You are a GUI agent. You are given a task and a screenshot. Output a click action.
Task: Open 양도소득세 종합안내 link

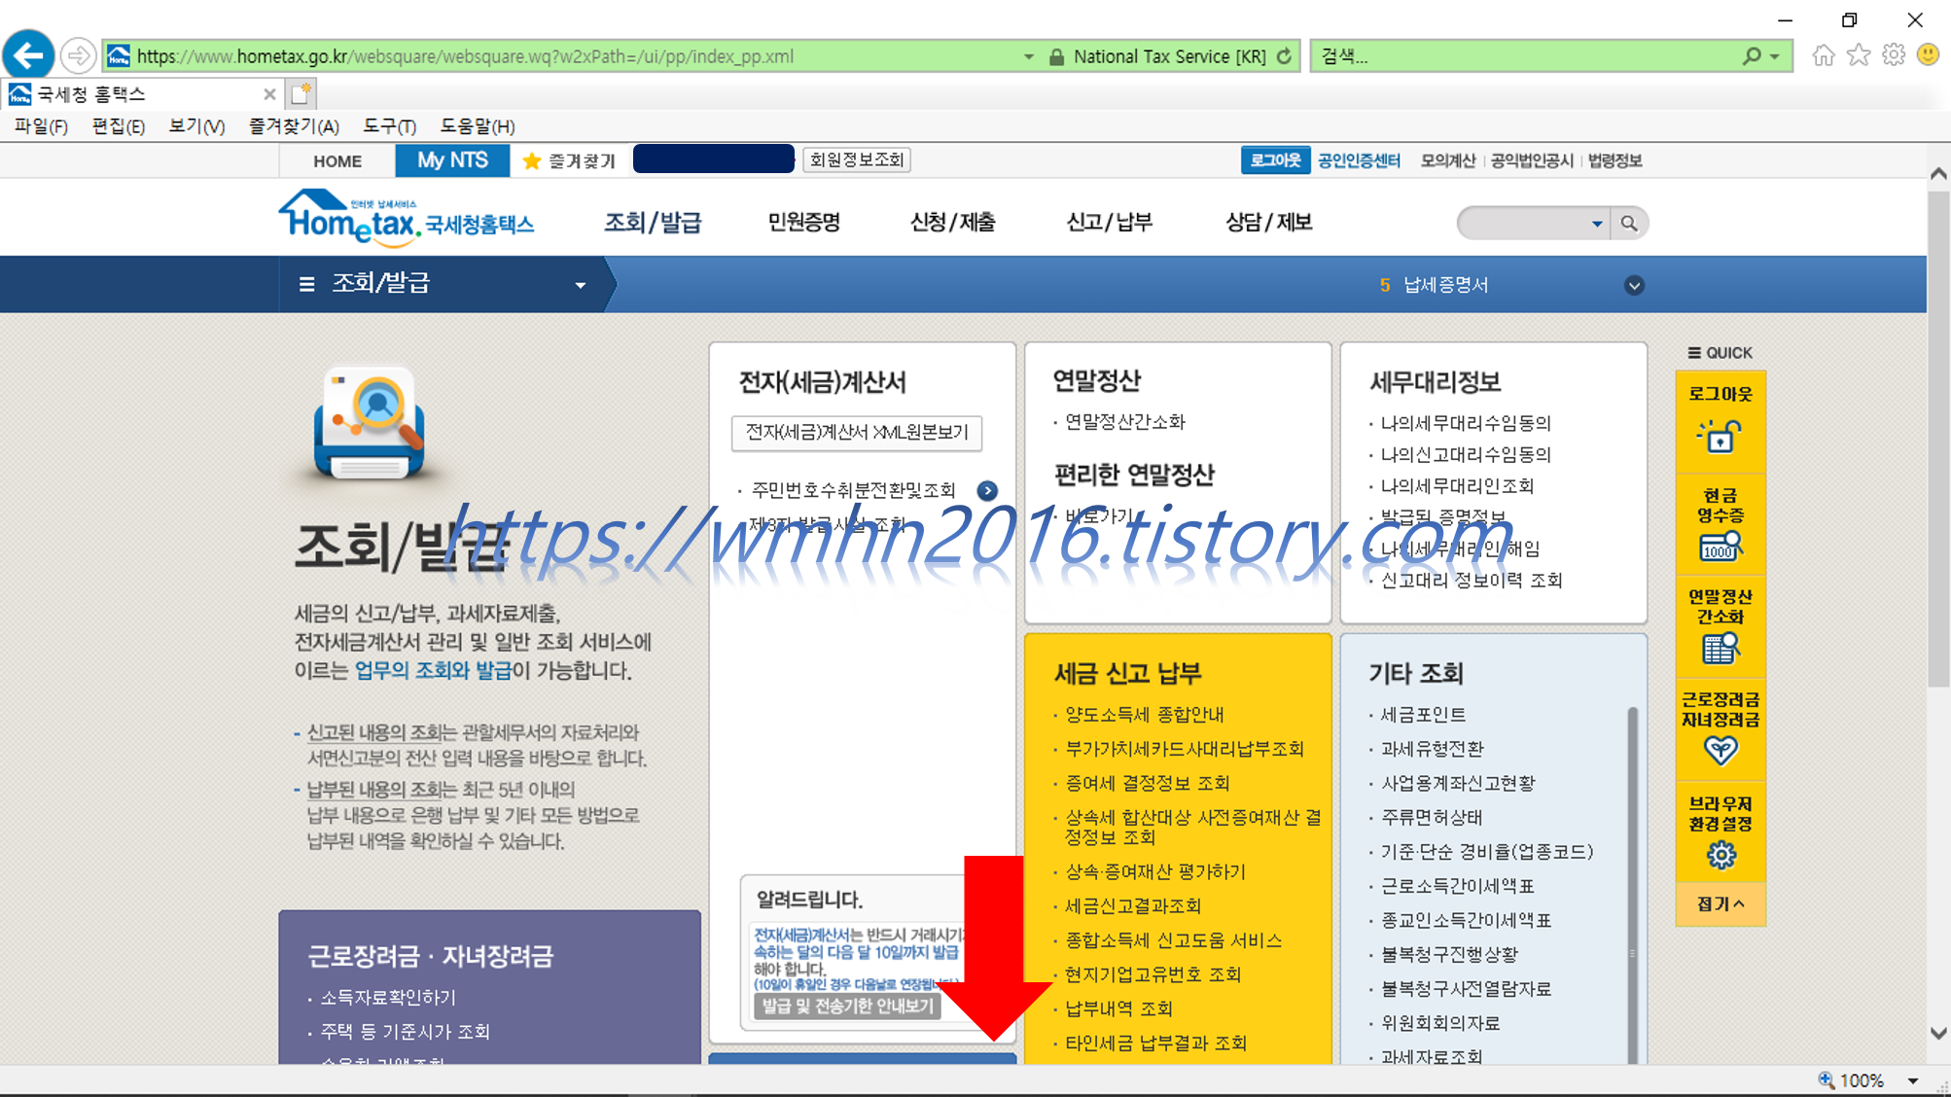coord(1144,715)
